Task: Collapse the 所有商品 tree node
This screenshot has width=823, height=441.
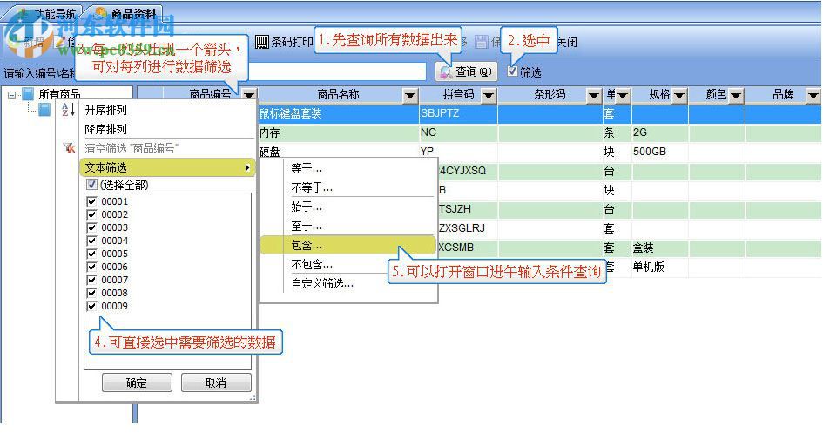Action: [x=11, y=95]
